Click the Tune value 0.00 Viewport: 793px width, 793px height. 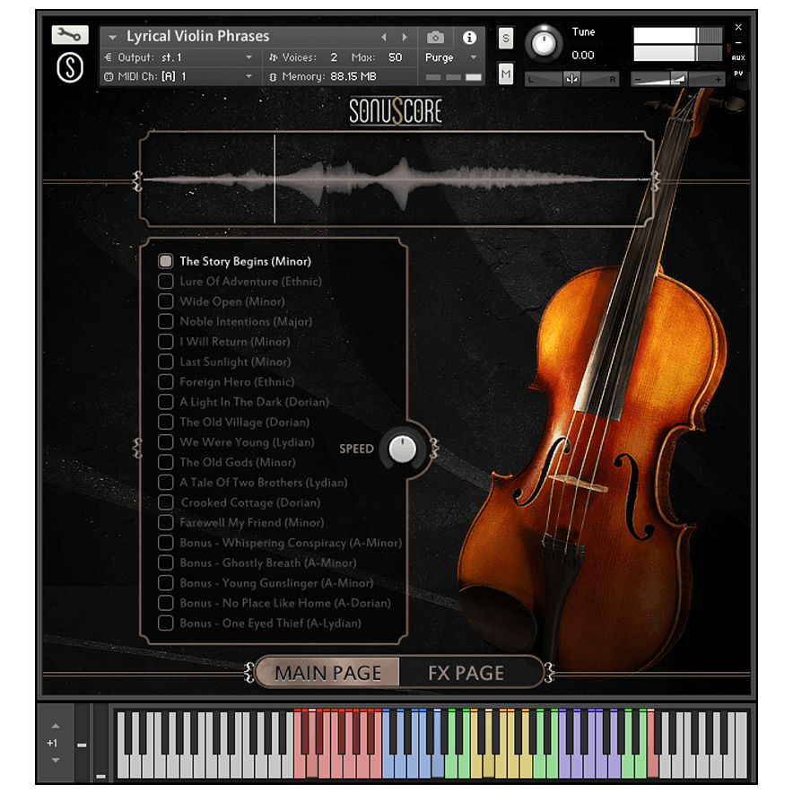tap(582, 55)
